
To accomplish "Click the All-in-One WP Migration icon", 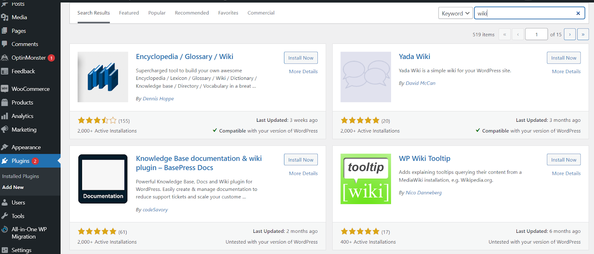I will [x=4, y=229].
